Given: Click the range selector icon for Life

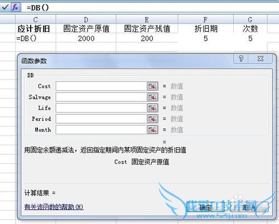Looking at the screenshot, I should pyautogui.click(x=152, y=108).
